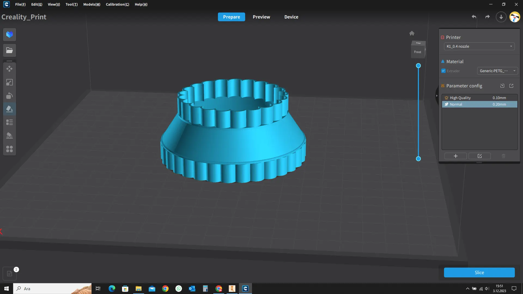Open the Clone/Arrange tool

tap(10, 149)
